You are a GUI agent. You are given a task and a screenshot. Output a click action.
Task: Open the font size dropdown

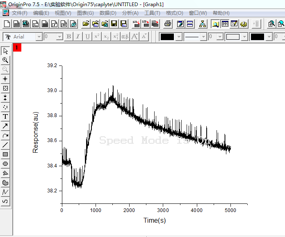click(59, 37)
